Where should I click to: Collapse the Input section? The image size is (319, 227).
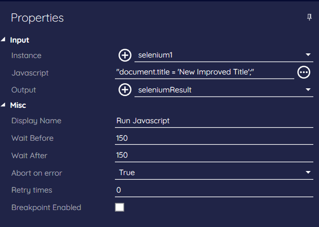tap(4, 40)
